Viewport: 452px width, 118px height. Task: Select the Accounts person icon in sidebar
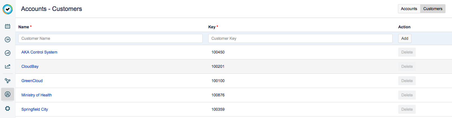[8, 94]
